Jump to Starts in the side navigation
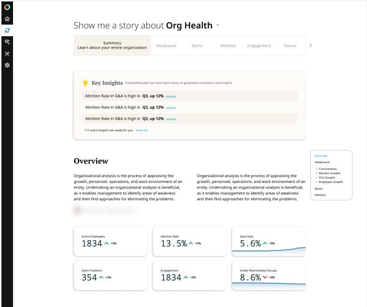 point(319,189)
